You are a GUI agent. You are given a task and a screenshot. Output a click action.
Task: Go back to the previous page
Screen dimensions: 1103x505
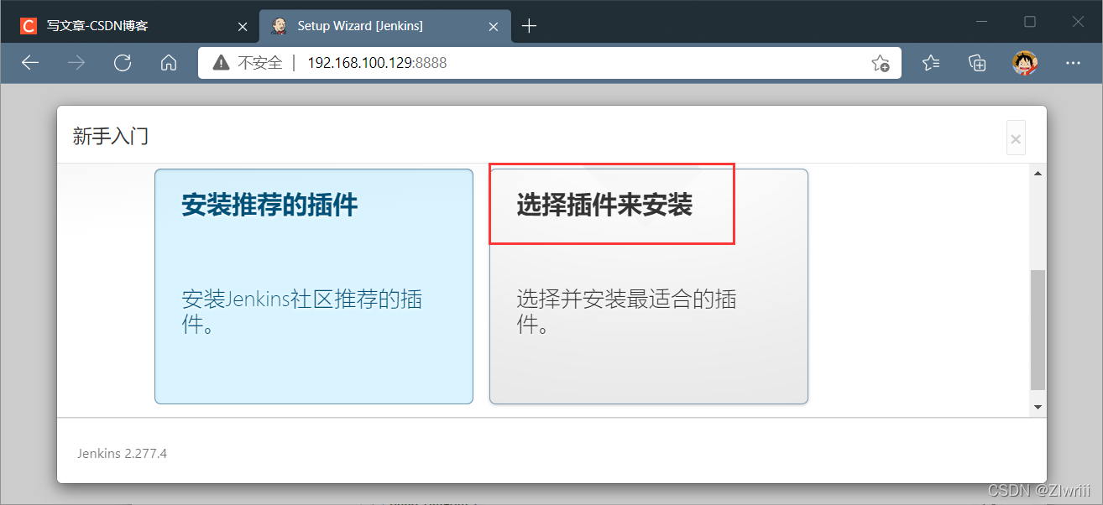[x=30, y=63]
